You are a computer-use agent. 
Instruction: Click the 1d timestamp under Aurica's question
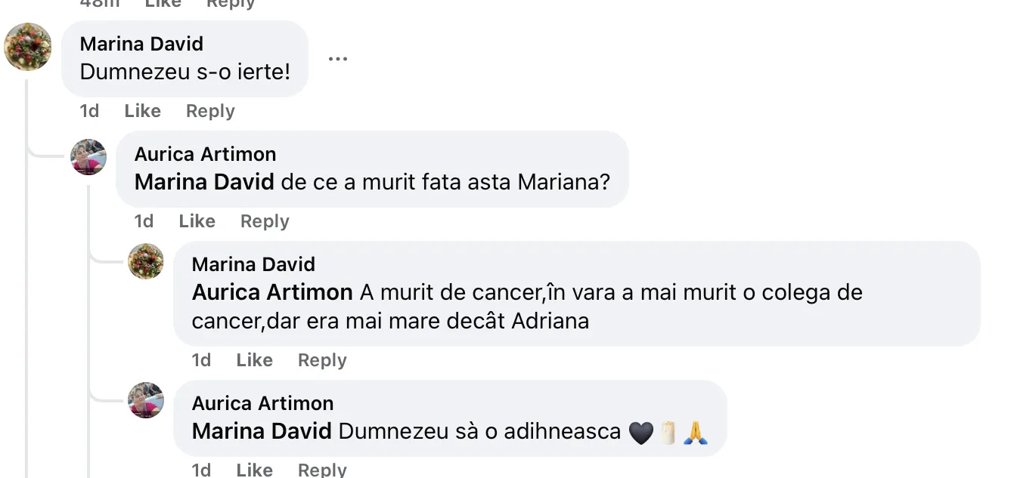pos(143,221)
